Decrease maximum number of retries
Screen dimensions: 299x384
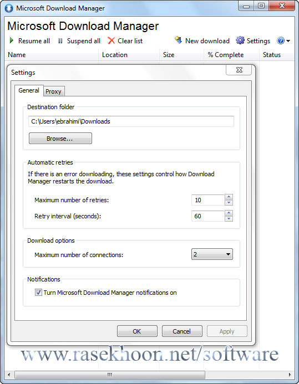[x=229, y=203]
